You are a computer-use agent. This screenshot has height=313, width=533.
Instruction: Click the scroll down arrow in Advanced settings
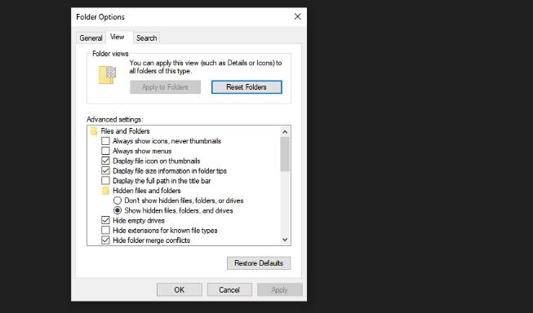(x=285, y=240)
